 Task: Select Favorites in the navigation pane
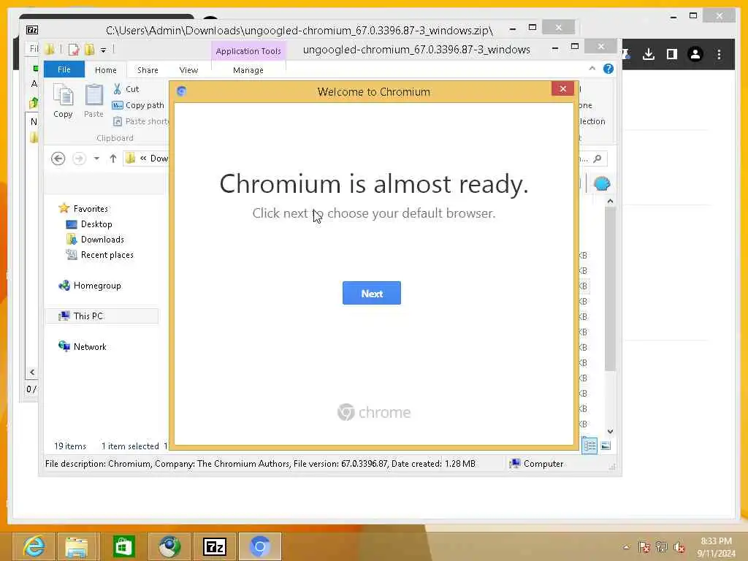(83, 208)
